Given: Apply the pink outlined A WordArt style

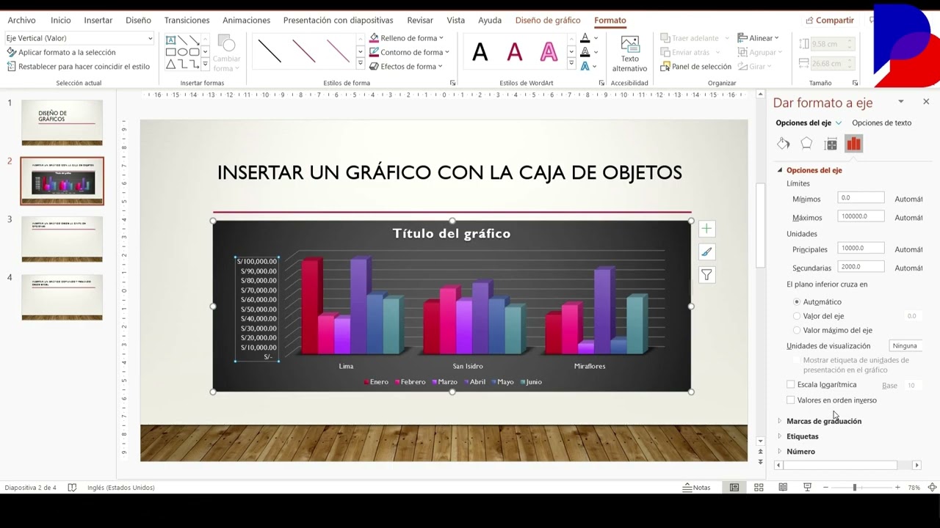Looking at the screenshot, I should click(x=549, y=52).
